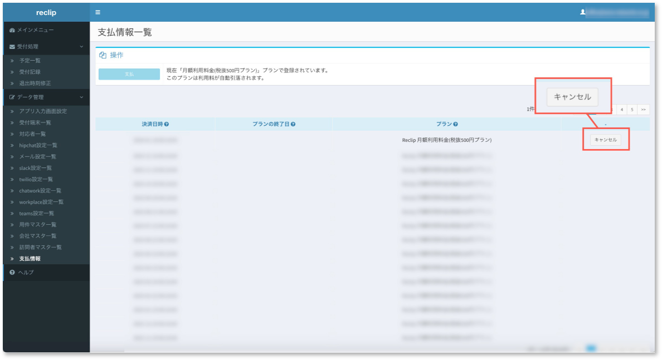The height and width of the screenshot is (360, 662).
Task: Open 予定一覧 from the sidebar
Action: [x=29, y=60]
